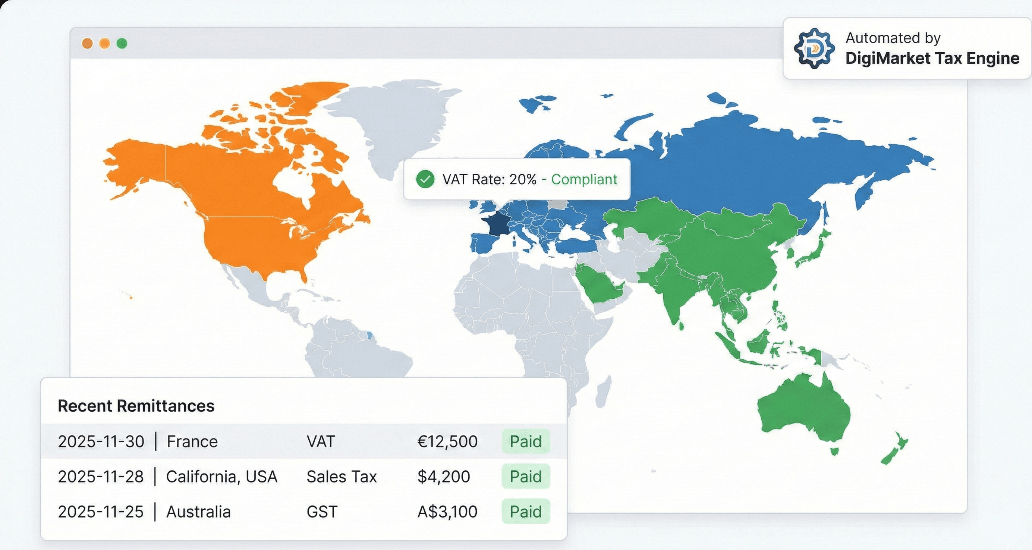Click the Compliant link in the tooltip
The width and height of the screenshot is (1032, 550).
pyautogui.click(x=585, y=179)
